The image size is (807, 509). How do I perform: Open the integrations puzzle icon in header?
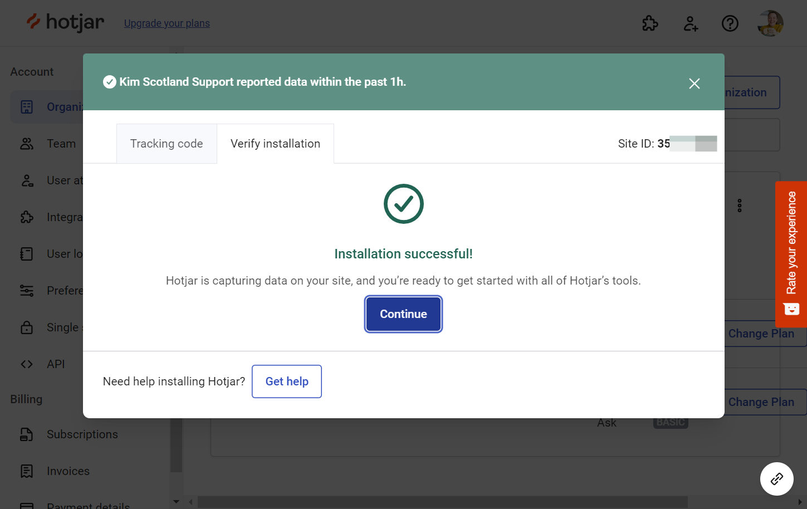pos(650,23)
